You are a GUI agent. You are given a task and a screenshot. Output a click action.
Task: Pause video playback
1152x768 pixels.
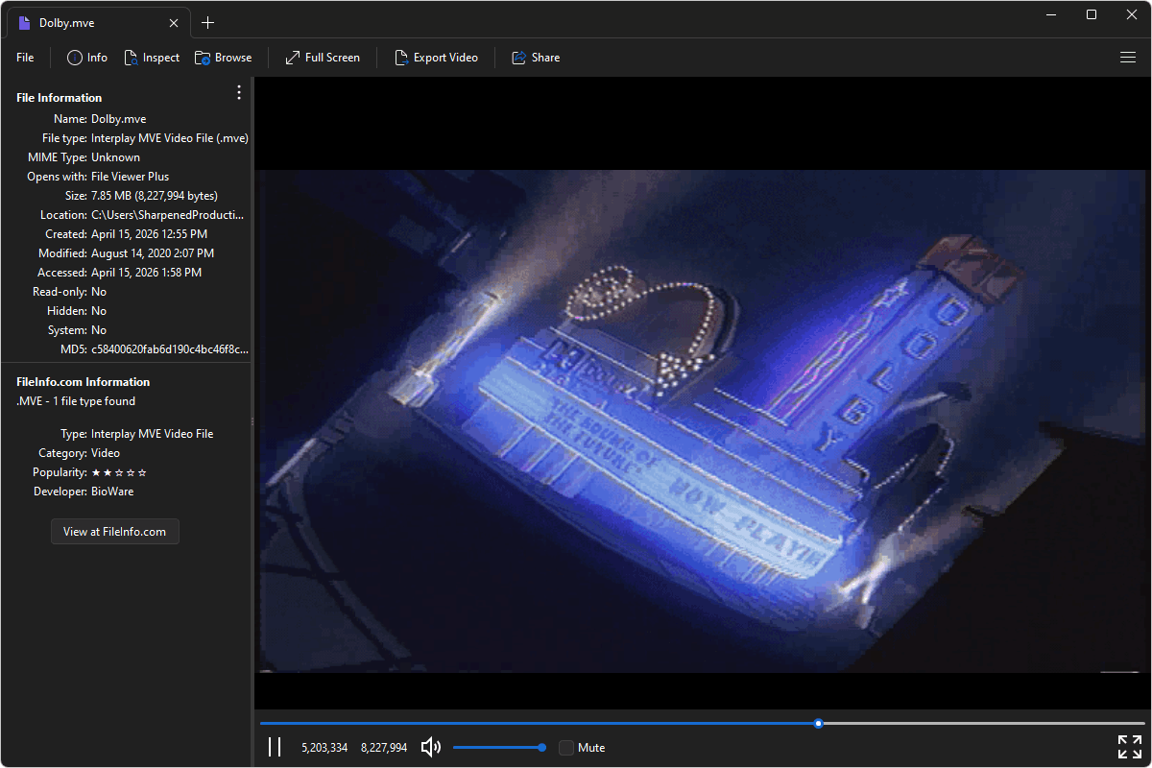(x=275, y=747)
